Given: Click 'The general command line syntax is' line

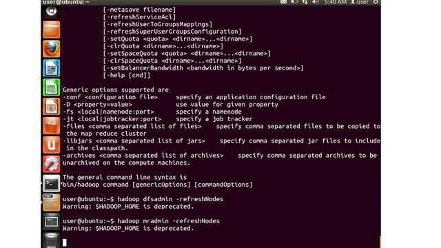Looking at the screenshot, I should pos(125,178).
